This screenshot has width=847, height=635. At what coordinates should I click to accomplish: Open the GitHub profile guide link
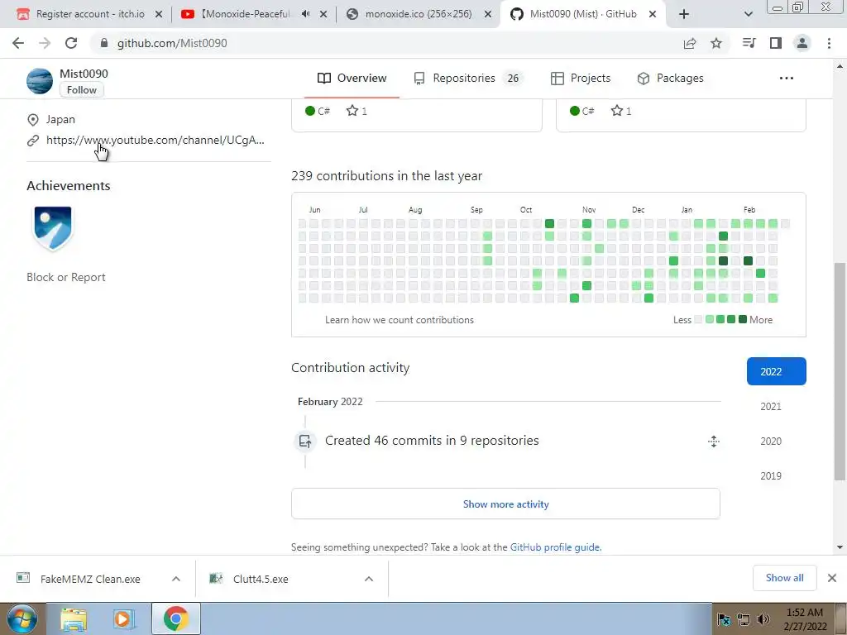(x=555, y=547)
